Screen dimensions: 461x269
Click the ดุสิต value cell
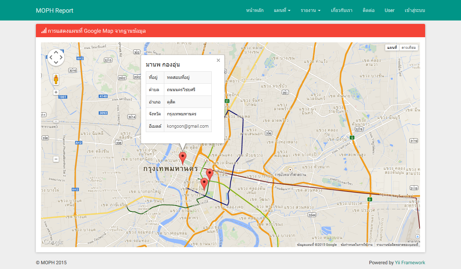coord(188,102)
